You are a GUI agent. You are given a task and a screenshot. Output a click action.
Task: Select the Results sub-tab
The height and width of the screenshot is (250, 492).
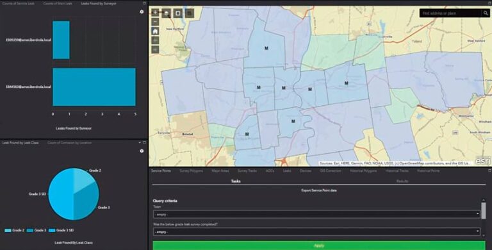pyautogui.click(x=402, y=181)
